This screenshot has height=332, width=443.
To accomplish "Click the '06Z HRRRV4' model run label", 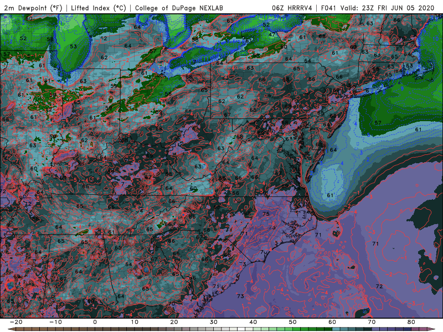I will click(x=292, y=8).
